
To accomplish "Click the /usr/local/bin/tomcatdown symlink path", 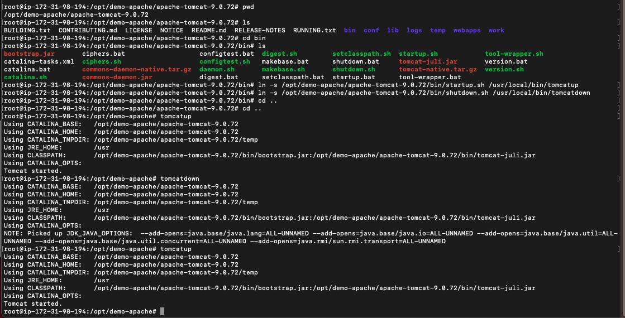I will click(x=541, y=93).
